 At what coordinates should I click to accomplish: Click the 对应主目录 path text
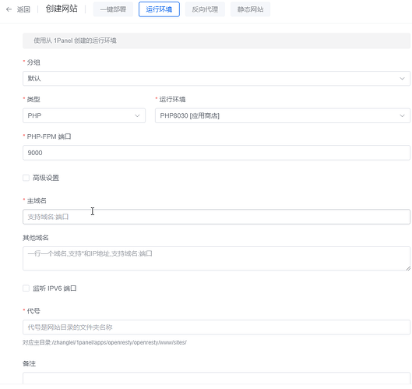point(104,342)
